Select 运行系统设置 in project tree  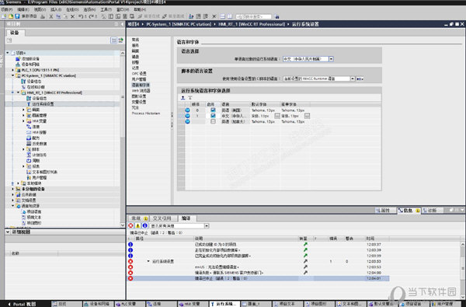[43, 104]
